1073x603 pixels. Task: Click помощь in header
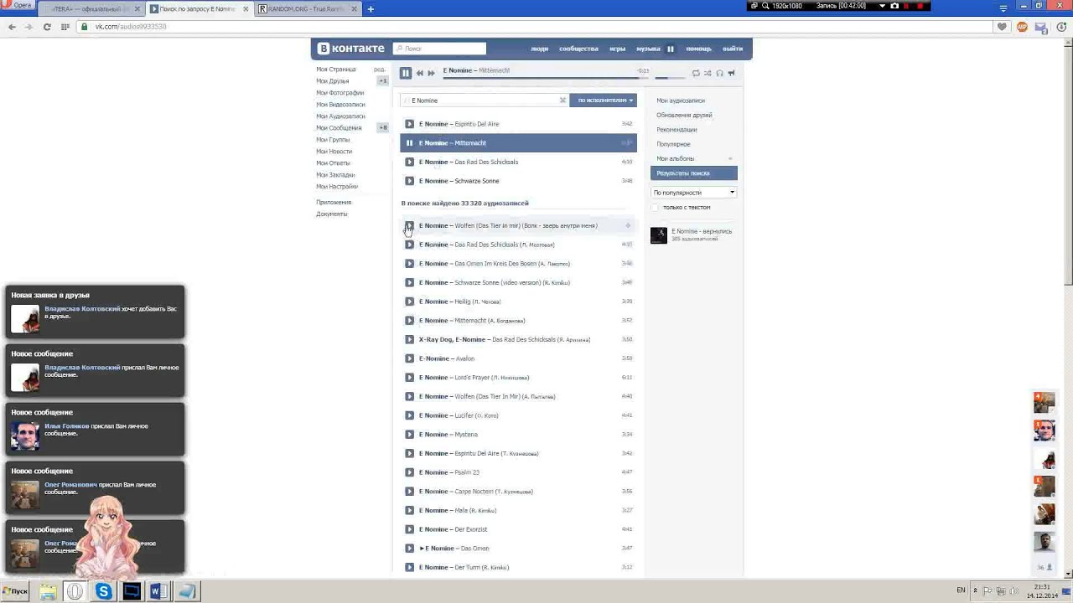point(698,49)
